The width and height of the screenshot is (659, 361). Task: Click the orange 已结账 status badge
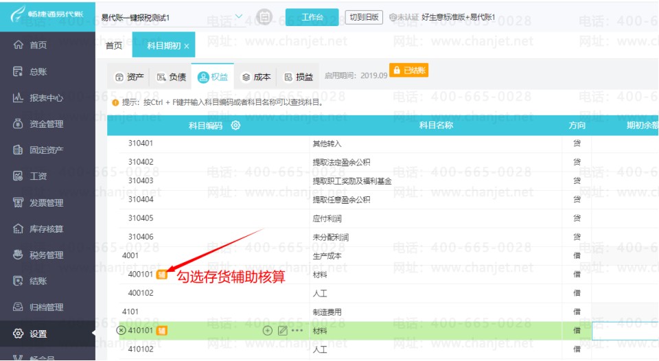409,71
